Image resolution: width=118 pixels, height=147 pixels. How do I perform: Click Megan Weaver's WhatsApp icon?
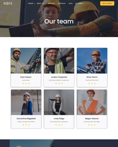(x=95, y=125)
